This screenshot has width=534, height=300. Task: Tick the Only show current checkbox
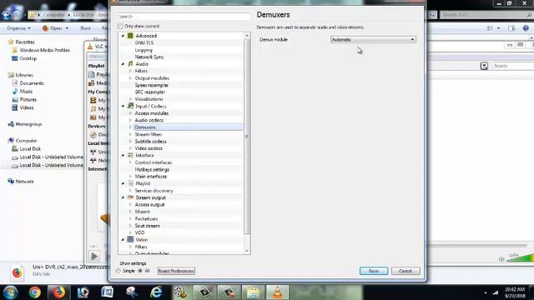[x=120, y=26]
